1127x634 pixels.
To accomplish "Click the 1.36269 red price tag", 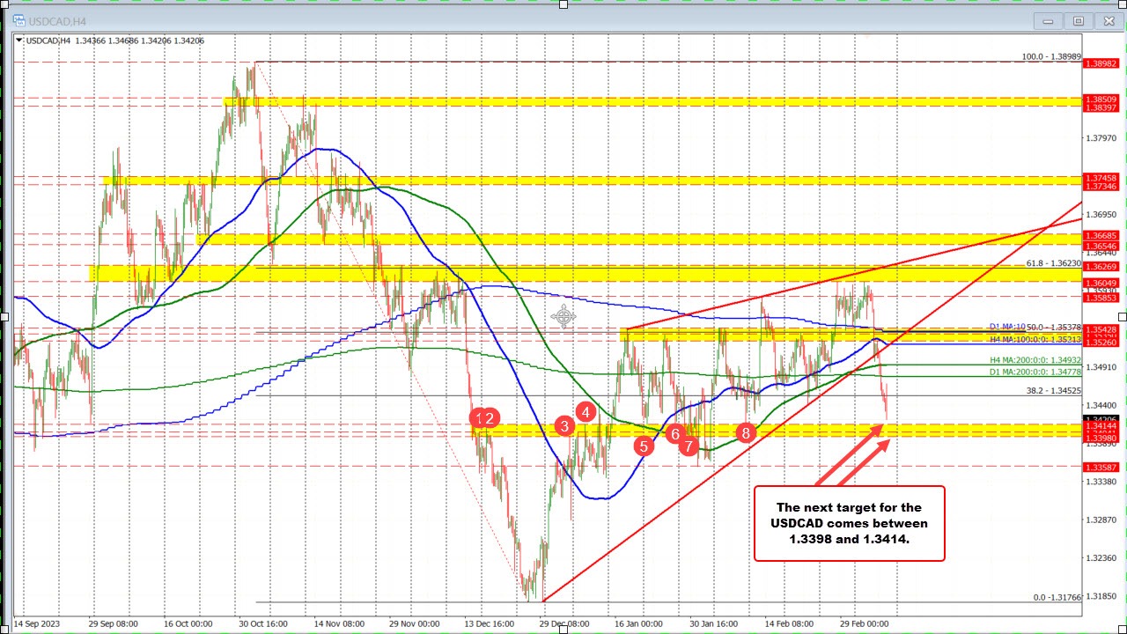I will click(x=1101, y=267).
